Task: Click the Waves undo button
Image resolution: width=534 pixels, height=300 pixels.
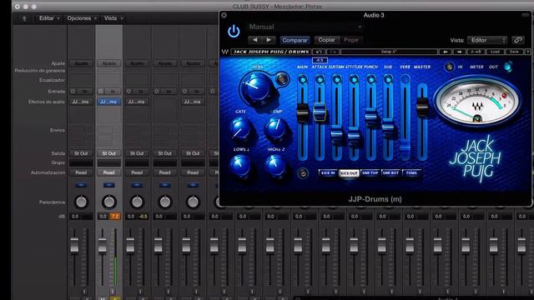Action: [x=319, y=52]
